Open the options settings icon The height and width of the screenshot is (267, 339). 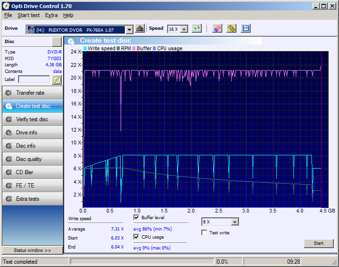(232, 28)
